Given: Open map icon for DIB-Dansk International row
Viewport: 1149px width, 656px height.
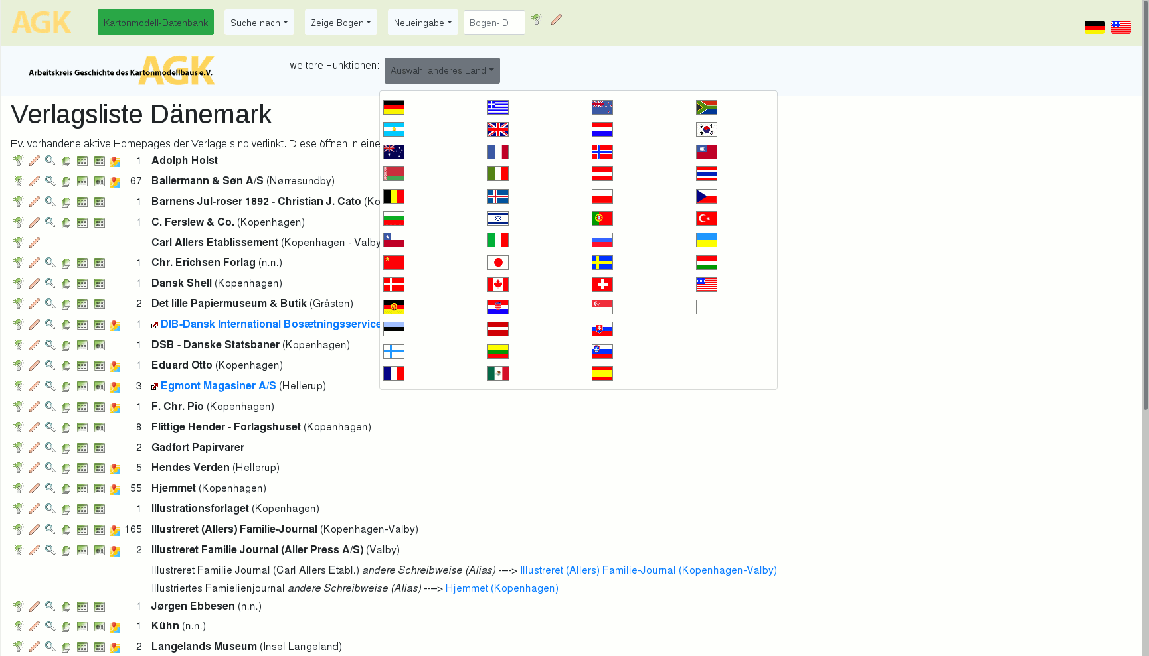Looking at the screenshot, I should 115,325.
